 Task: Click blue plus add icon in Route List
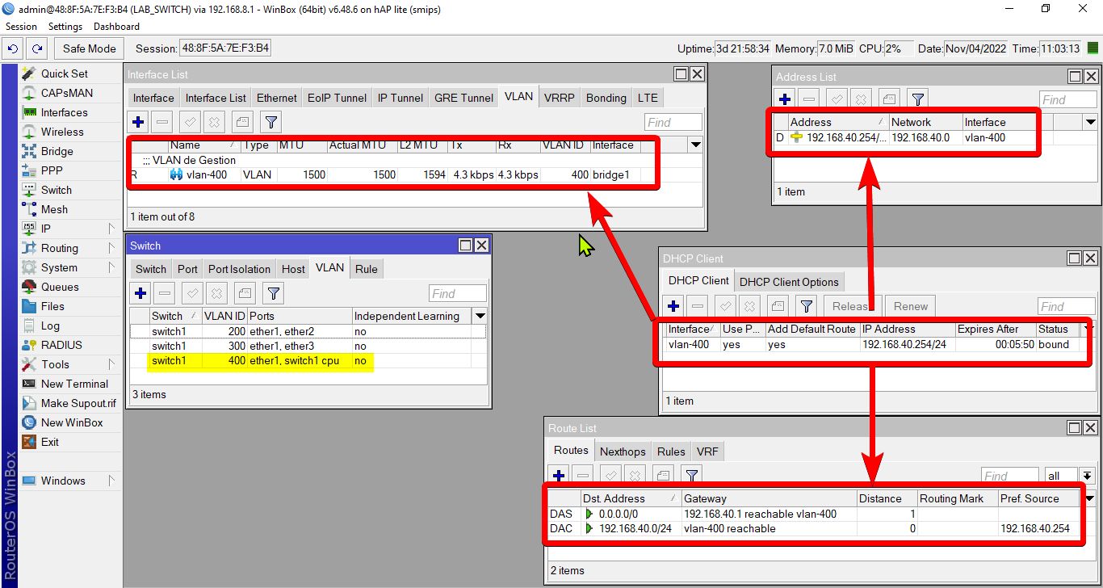pyautogui.click(x=559, y=476)
